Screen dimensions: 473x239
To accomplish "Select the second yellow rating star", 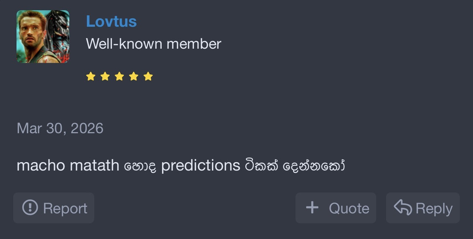I will [x=105, y=76].
